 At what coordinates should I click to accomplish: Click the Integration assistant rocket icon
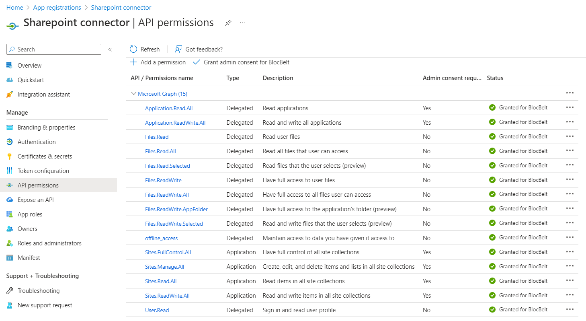[x=10, y=95]
